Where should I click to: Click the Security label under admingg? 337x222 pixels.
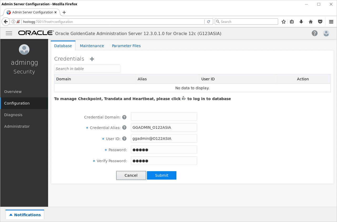click(24, 72)
